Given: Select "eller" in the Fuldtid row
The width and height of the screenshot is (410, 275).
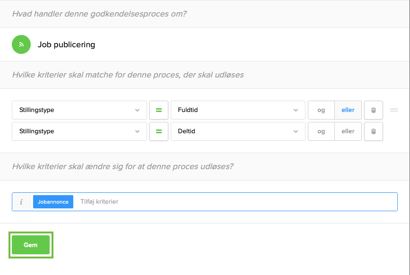Looking at the screenshot, I should tap(348, 110).
